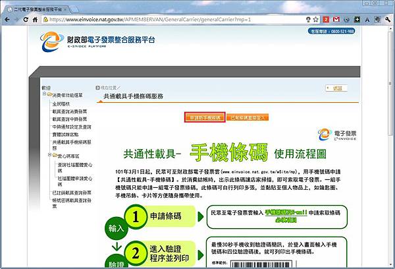Collapse the 愛心碼專區 tree node
This screenshot has width=395, height=269.
click(x=49, y=154)
